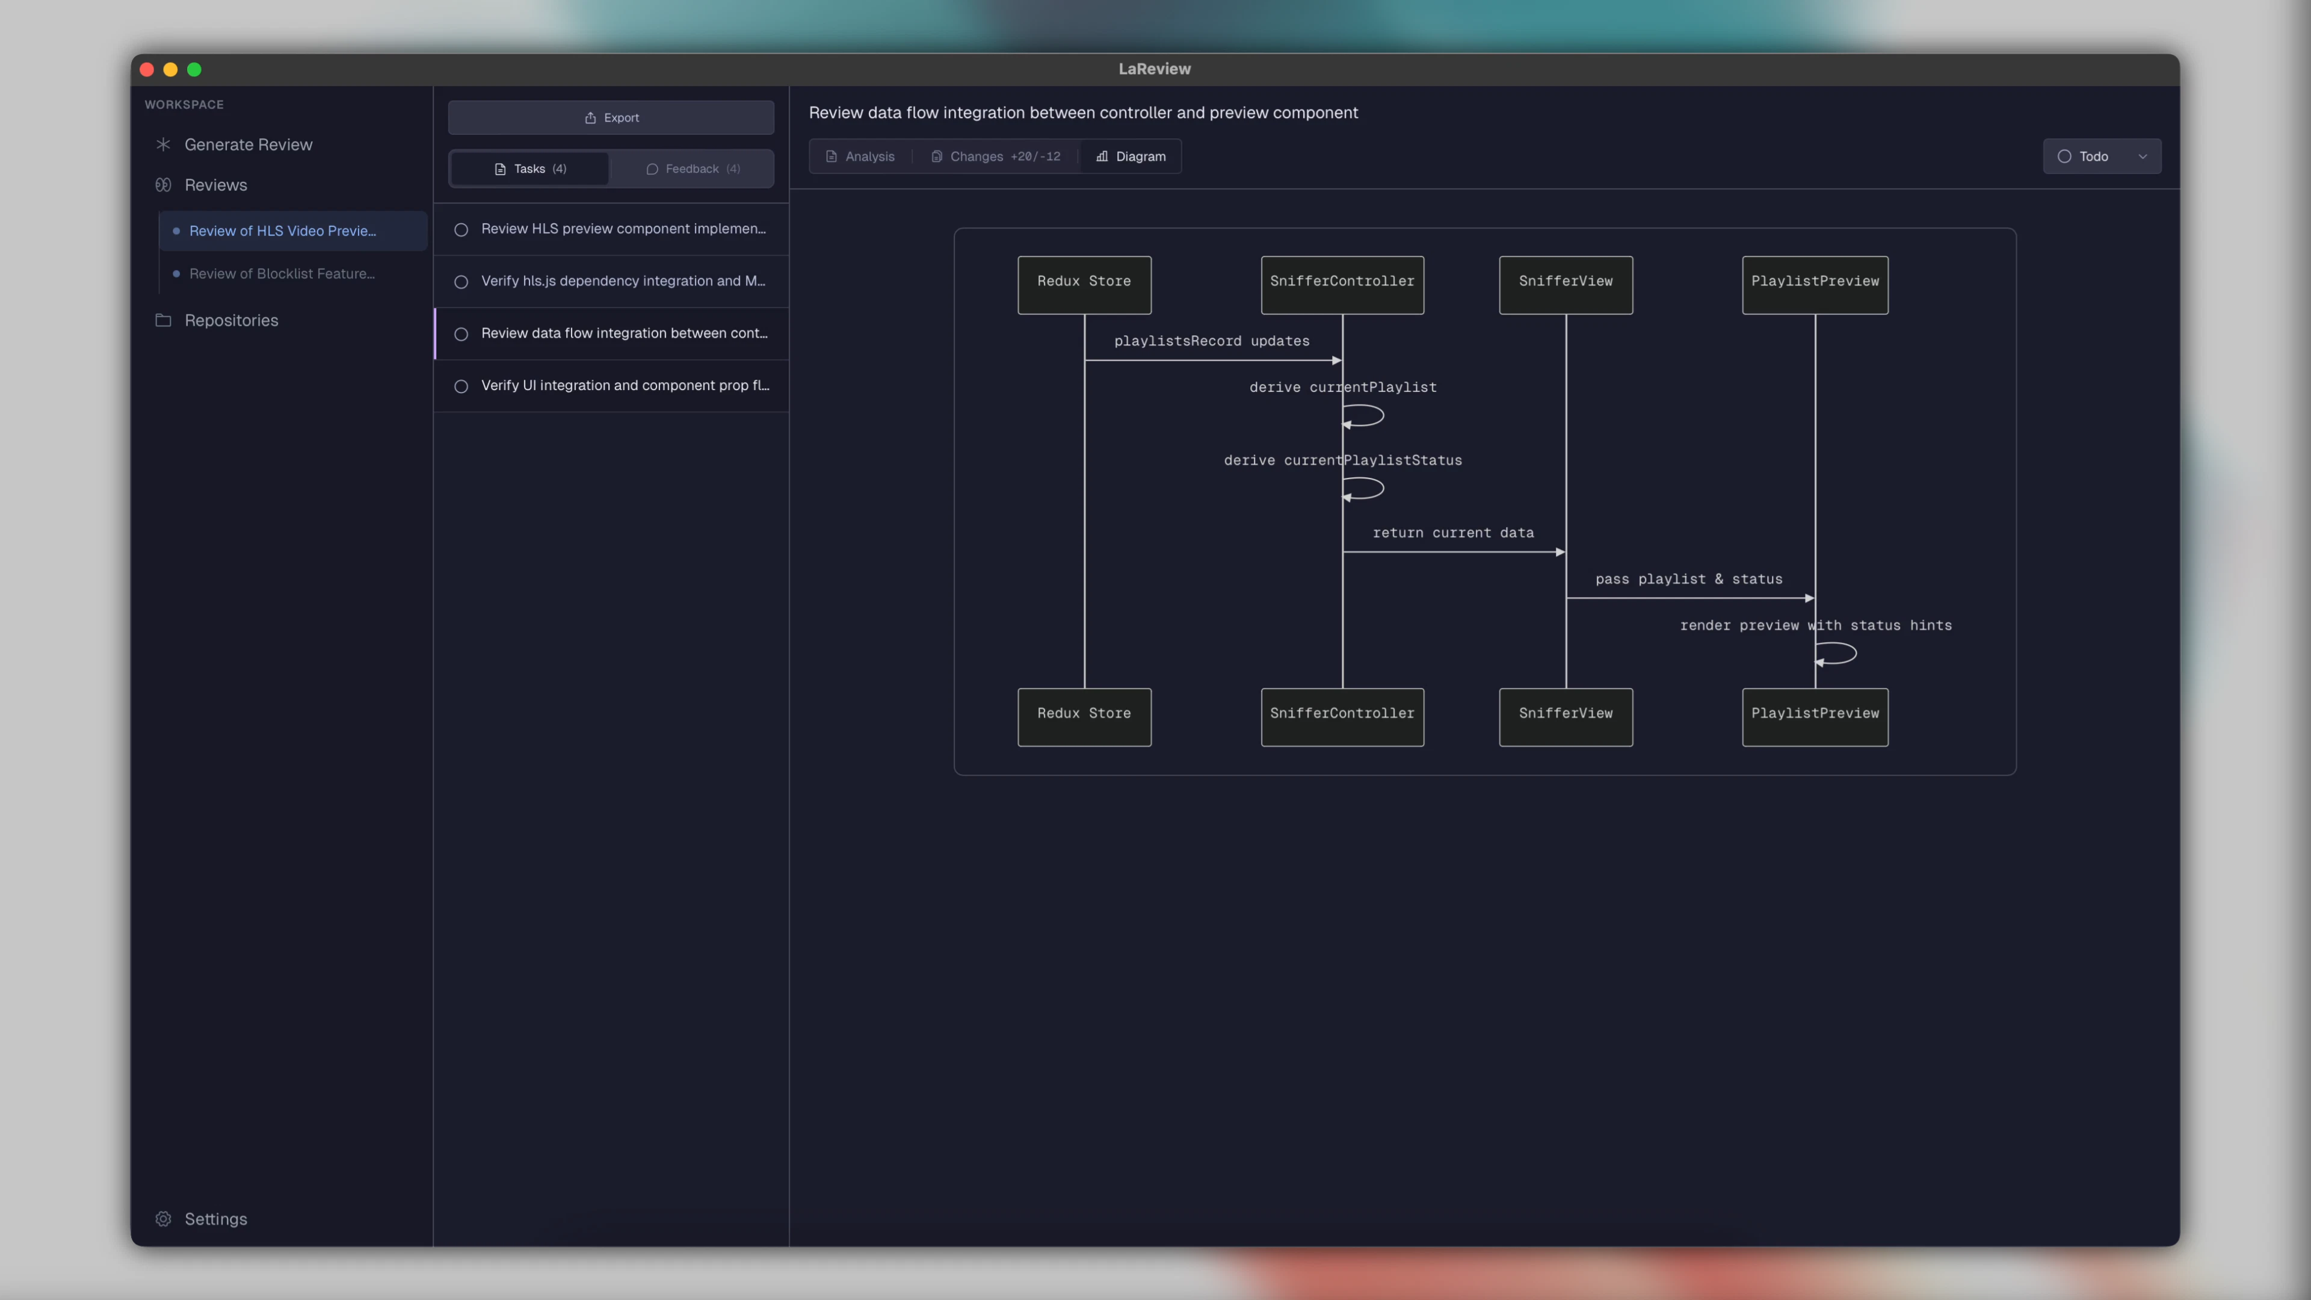The height and width of the screenshot is (1300, 2311).
Task: Open Settings via the gear icon
Action: [x=163, y=1218]
